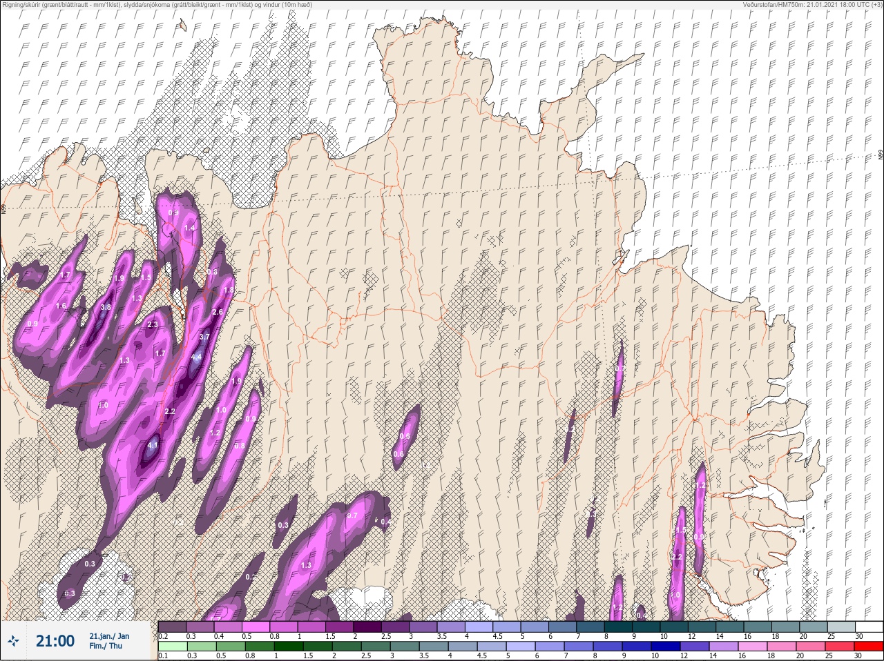Viewport: 884px width, 661px height.
Task: Pick the white 30 swatch in the upper legend row
Action: point(869,627)
